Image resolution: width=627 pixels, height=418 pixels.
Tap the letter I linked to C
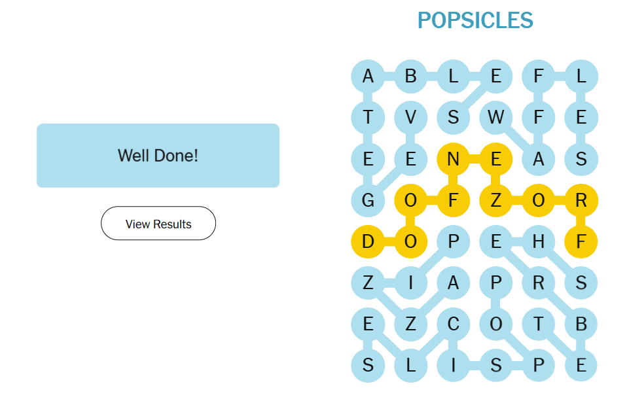tap(453, 365)
